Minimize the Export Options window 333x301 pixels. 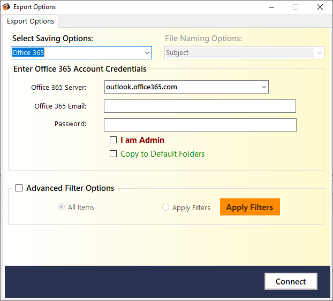coord(270,7)
